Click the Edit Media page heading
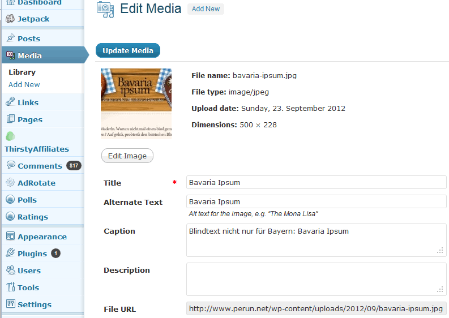Viewport: 449px width, 318px height. [151, 8]
